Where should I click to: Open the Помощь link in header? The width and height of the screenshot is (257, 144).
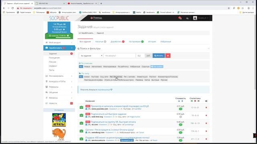point(96,18)
